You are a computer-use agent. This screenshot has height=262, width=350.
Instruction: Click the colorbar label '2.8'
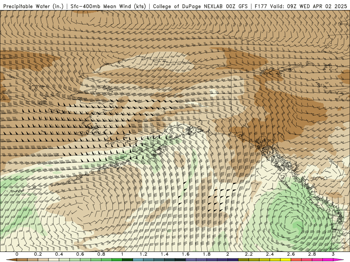312,254
